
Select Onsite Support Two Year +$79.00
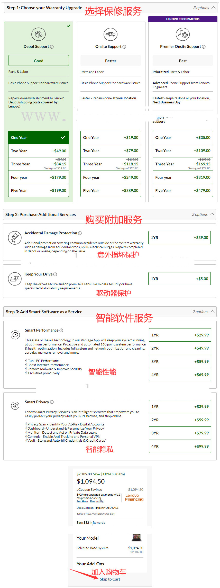(x=111, y=151)
